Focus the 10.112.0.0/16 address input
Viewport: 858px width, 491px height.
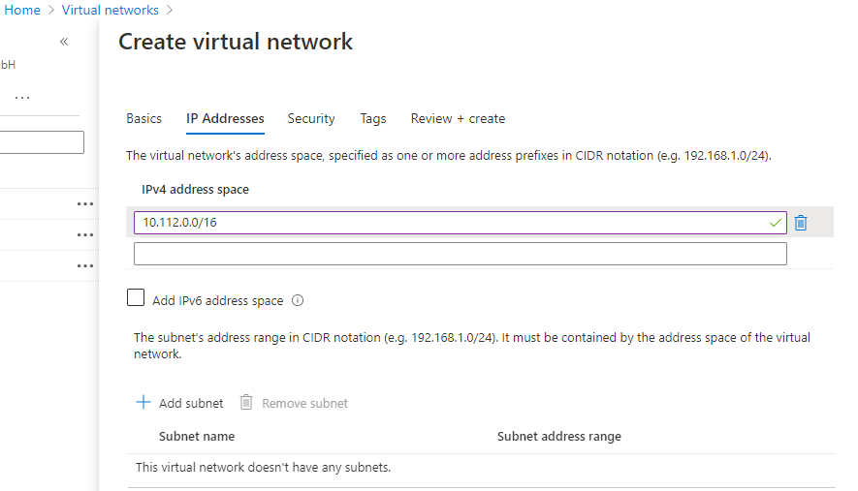tap(461, 223)
